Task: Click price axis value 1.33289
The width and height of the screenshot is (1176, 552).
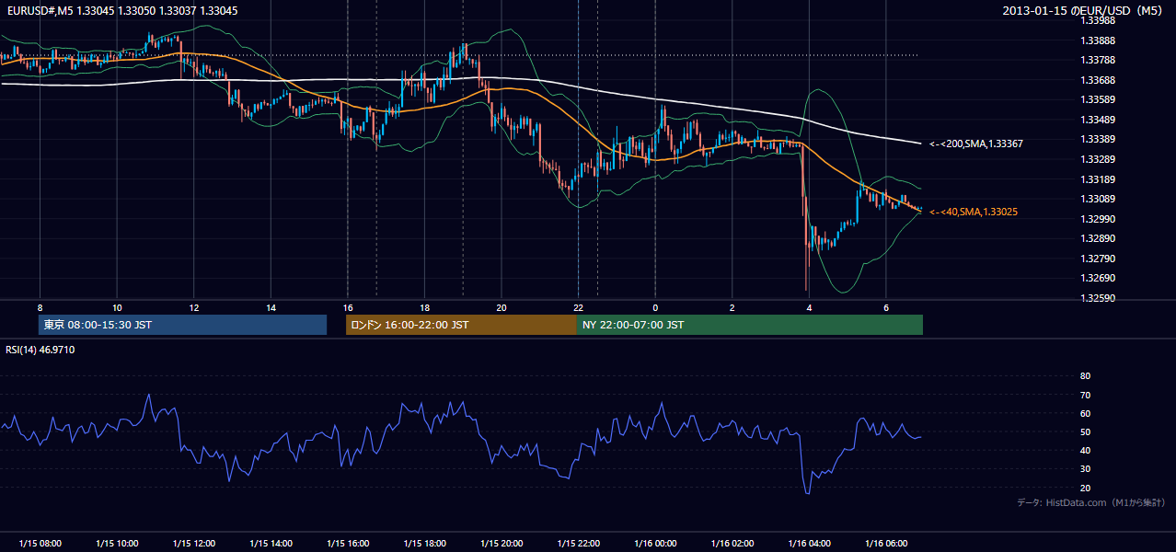Action: [x=1098, y=159]
